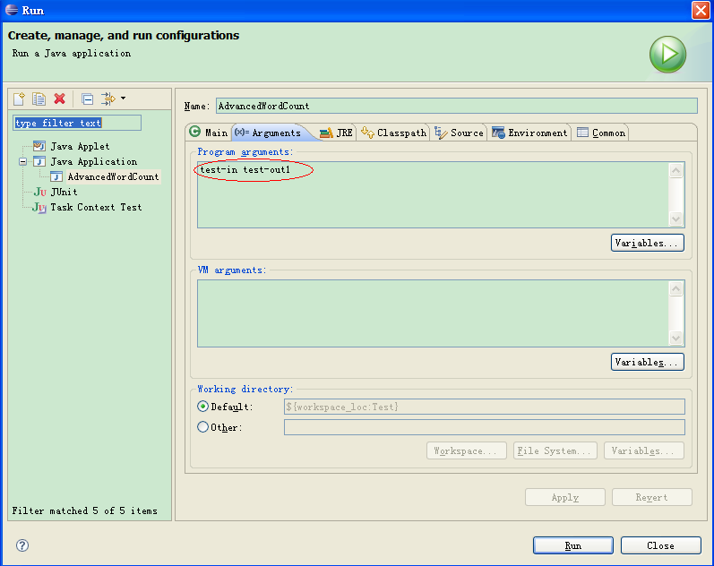Open the Environment tab
Image resolution: width=714 pixels, height=566 pixels.
pyautogui.click(x=529, y=133)
